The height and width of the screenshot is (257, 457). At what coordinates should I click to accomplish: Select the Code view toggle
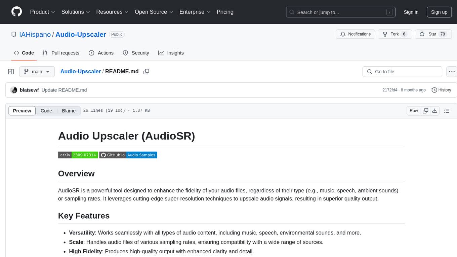click(x=46, y=111)
